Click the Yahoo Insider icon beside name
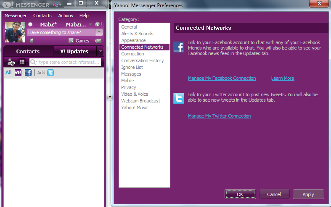This screenshot has height=207, width=331. pyautogui.click(x=98, y=24)
